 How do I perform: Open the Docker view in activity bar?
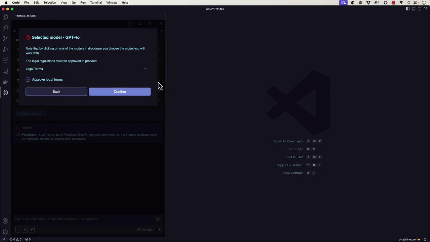tap(5, 82)
